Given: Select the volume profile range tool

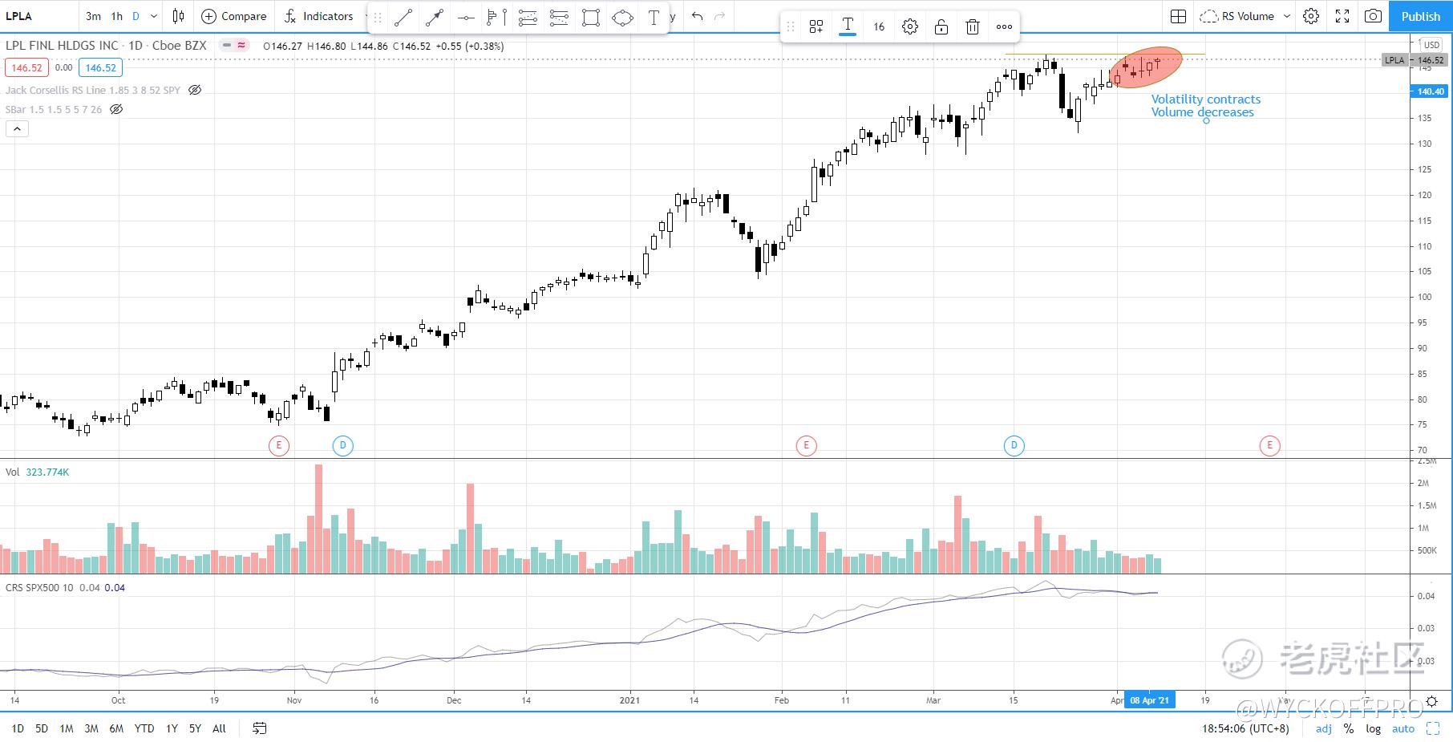Looking at the screenshot, I should click(497, 17).
